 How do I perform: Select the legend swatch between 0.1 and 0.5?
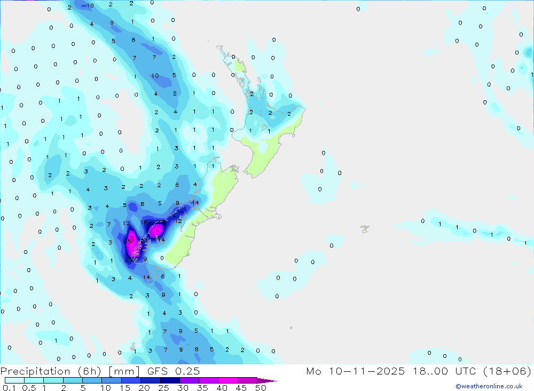pyautogui.click(x=14, y=380)
